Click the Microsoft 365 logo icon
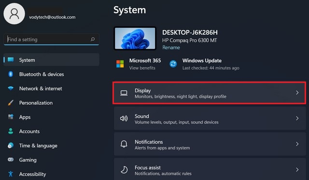This screenshot has height=180, width=309. pyautogui.click(x=120, y=64)
